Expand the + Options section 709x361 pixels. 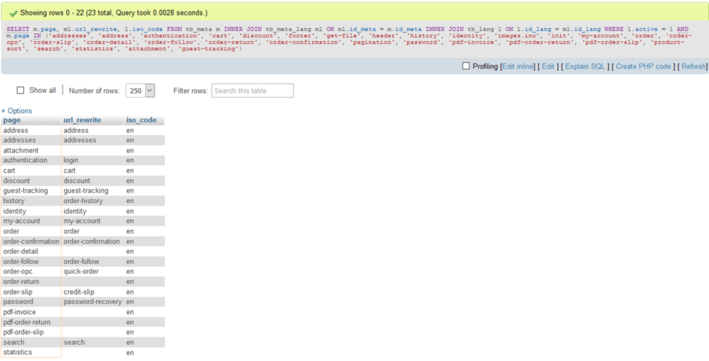[x=16, y=111]
